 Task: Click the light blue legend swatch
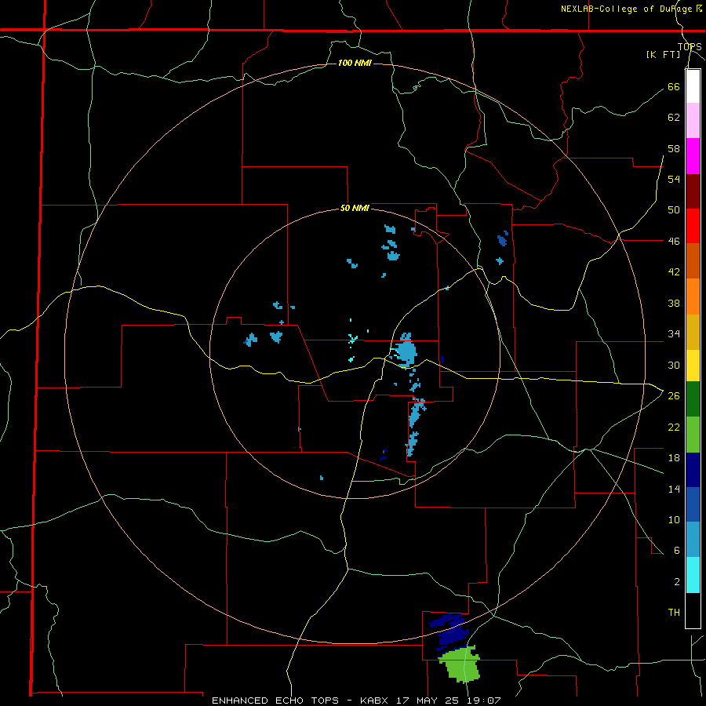click(693, 540)
